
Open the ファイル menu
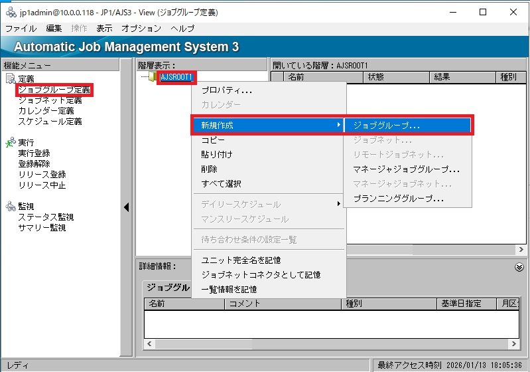coord(21,29)
